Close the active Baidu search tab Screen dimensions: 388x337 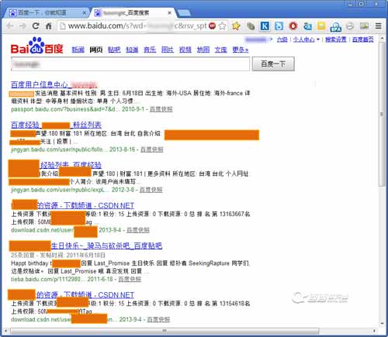pos(169,12)
